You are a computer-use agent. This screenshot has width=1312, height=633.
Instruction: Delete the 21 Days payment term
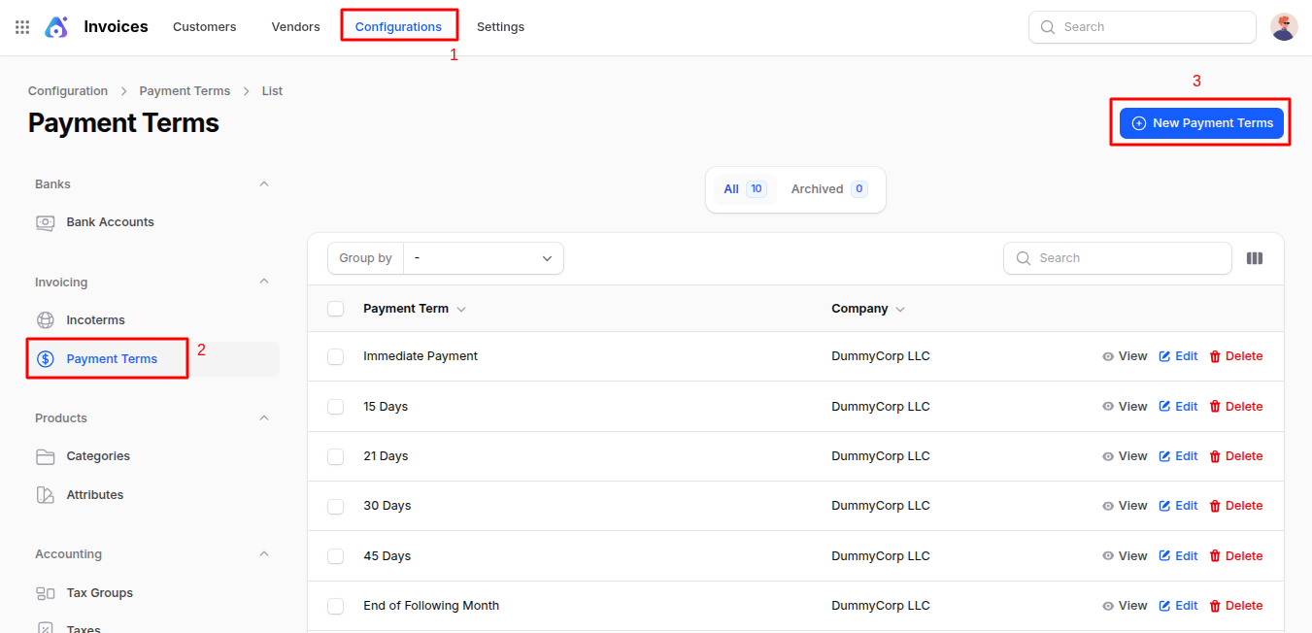[1235, 456]
